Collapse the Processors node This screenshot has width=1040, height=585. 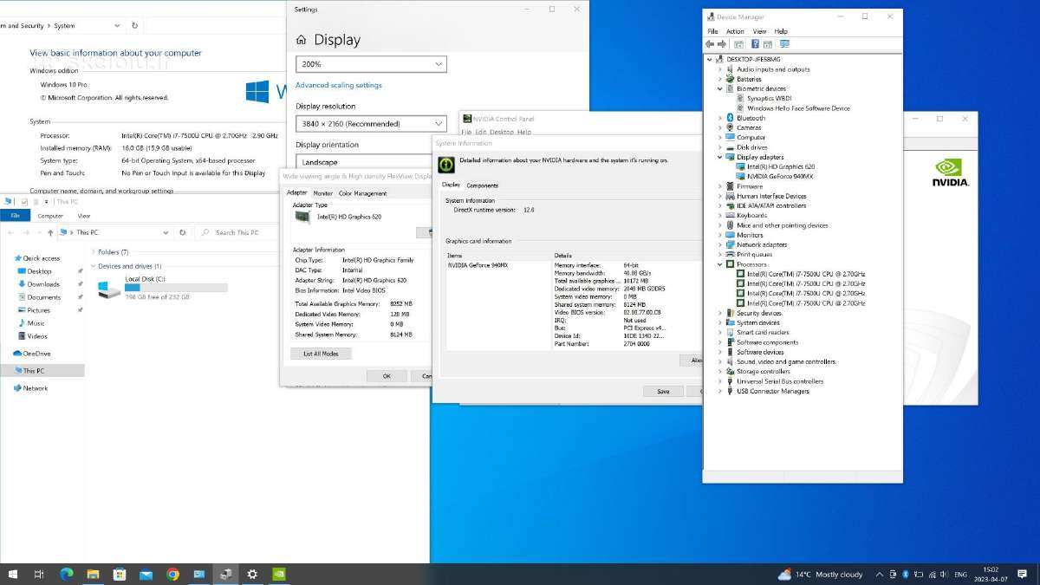(x=720, y=264)
